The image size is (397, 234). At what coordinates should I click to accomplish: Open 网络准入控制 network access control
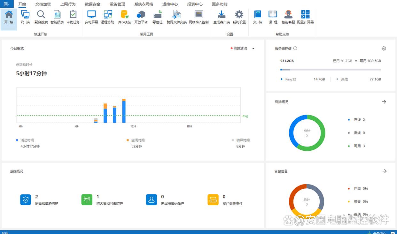coord(198,17)
